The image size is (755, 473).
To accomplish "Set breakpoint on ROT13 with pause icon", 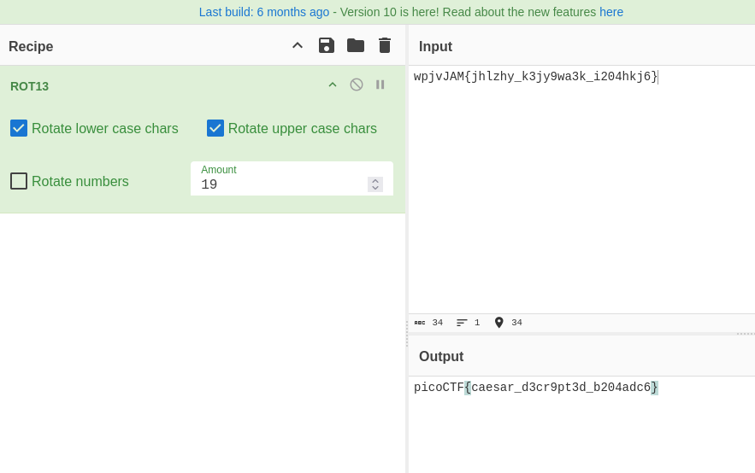I will (380, 85).
